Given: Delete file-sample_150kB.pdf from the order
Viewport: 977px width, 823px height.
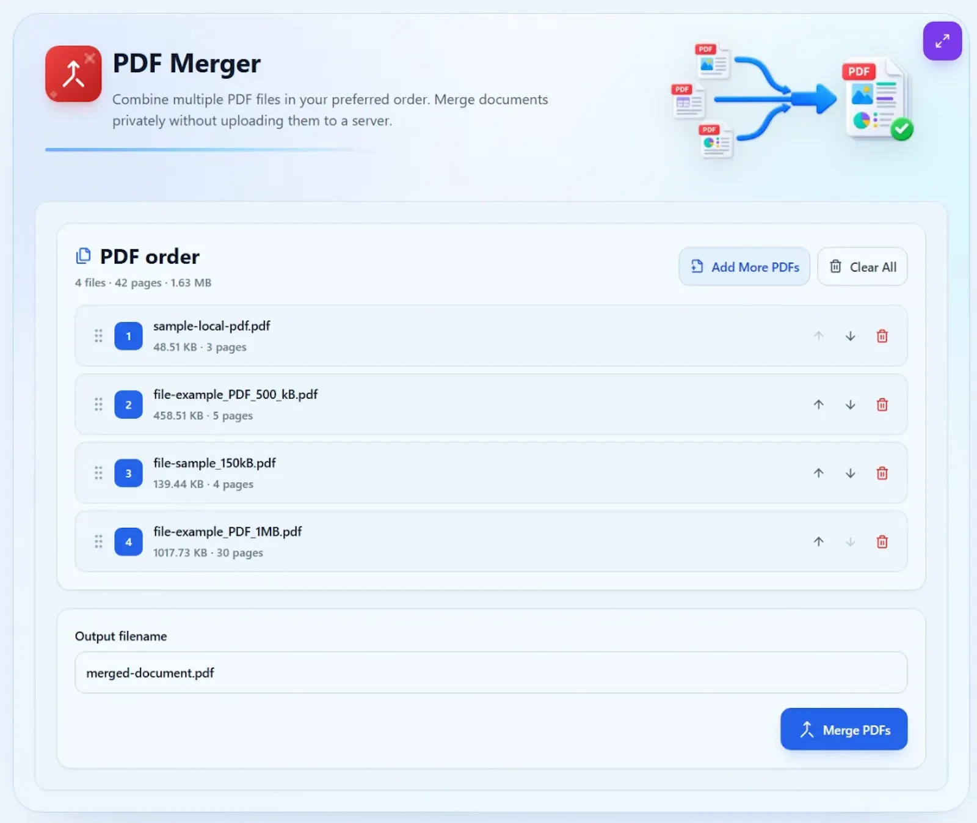Looking at the screenshot, I should (x=882, y=473).
